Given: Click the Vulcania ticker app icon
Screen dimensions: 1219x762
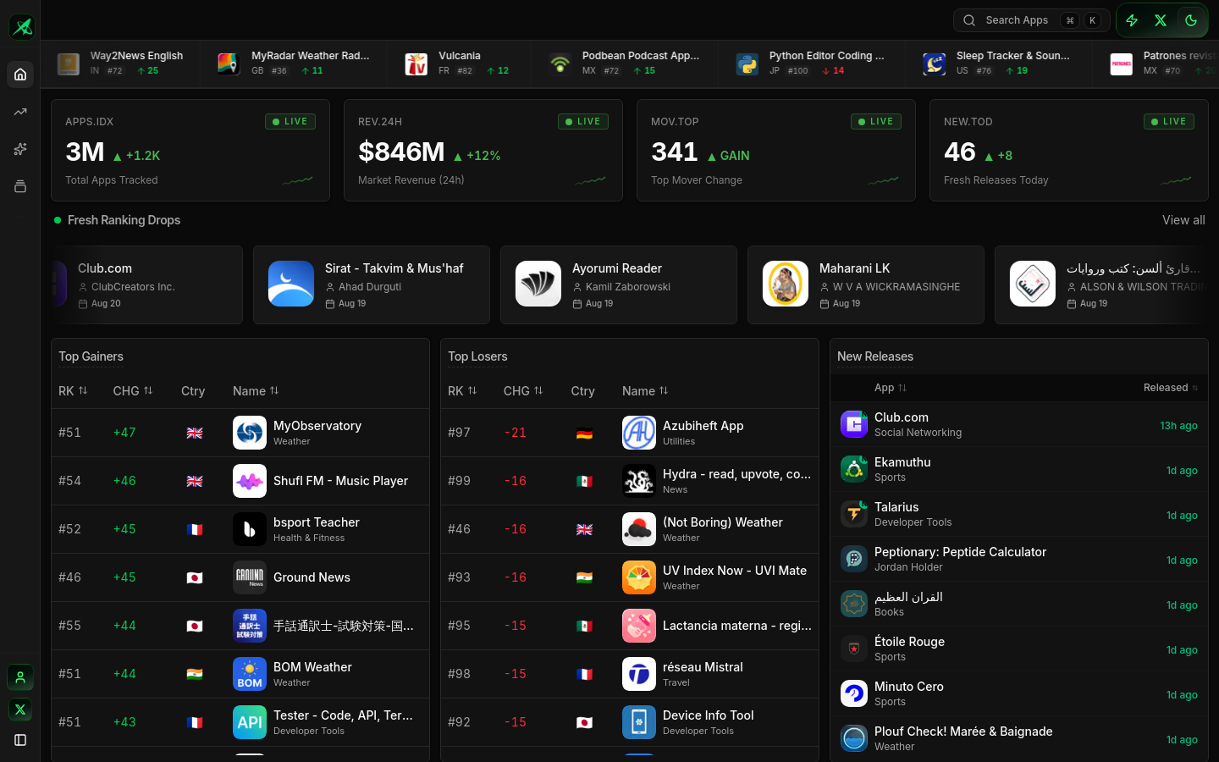Looking at the screenshot, I should click(x=416, y=63).
